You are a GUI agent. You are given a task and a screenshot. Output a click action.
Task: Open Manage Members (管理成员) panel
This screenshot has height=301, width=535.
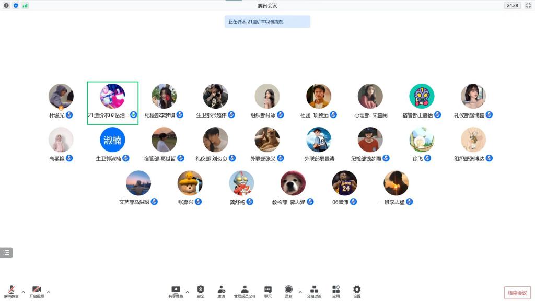244,291
